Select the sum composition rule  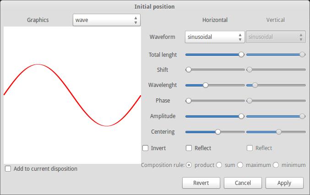(219, 165)
